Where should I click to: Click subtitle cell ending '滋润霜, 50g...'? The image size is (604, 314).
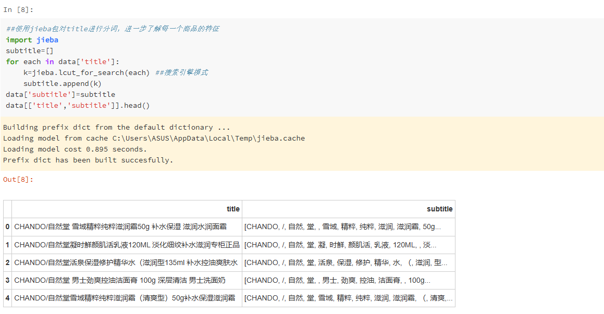(349, 227)
